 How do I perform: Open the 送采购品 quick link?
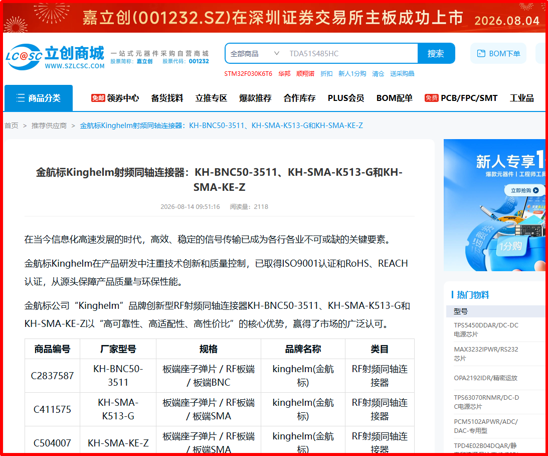pos(402,73)
